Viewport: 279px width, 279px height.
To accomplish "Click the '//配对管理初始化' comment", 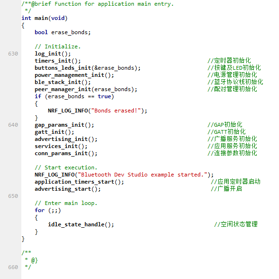I will (232, 89).
